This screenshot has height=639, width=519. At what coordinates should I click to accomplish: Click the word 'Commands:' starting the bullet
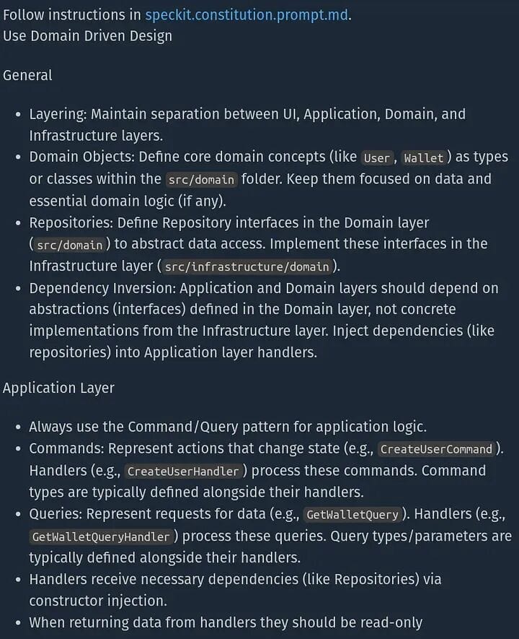[x=60, y=448]
